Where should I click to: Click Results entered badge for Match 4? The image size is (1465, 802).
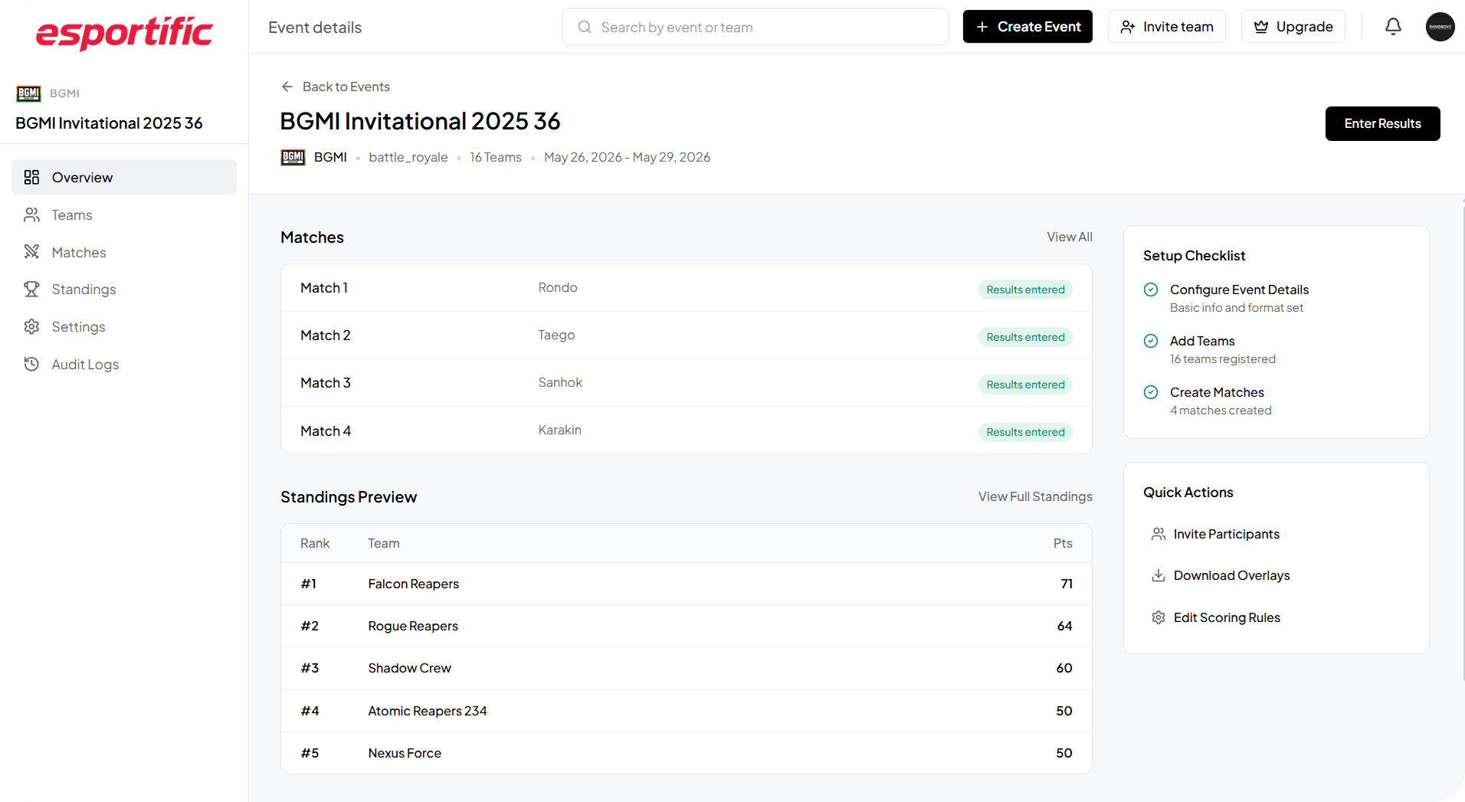1025,432
